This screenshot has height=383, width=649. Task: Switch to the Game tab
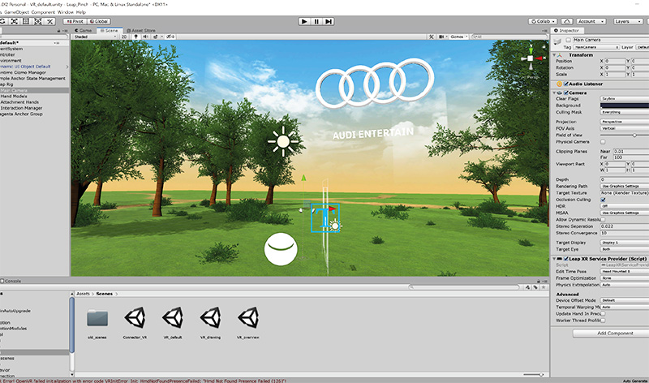[84, 31]
